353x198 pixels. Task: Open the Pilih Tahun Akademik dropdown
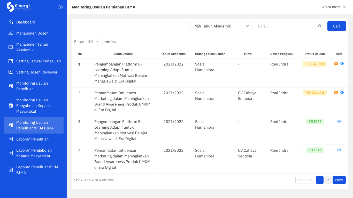point(221,26)
